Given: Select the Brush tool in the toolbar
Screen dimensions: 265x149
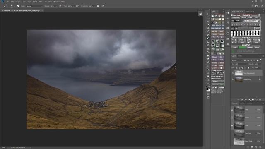Looking at the screenshot, I should coord(208,38).
